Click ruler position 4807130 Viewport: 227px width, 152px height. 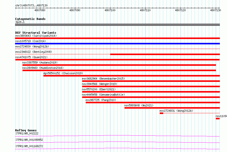coord(216,10)
